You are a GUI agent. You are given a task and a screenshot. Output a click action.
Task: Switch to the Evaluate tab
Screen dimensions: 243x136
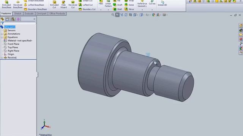pos(29,14)
